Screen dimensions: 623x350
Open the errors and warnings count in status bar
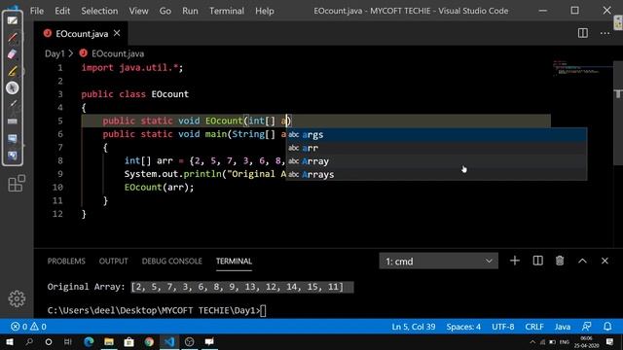point(28,327)
